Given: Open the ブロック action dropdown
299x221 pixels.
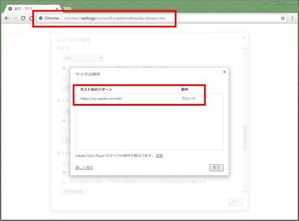Looking at the screenshot, I should coord(188,99).
